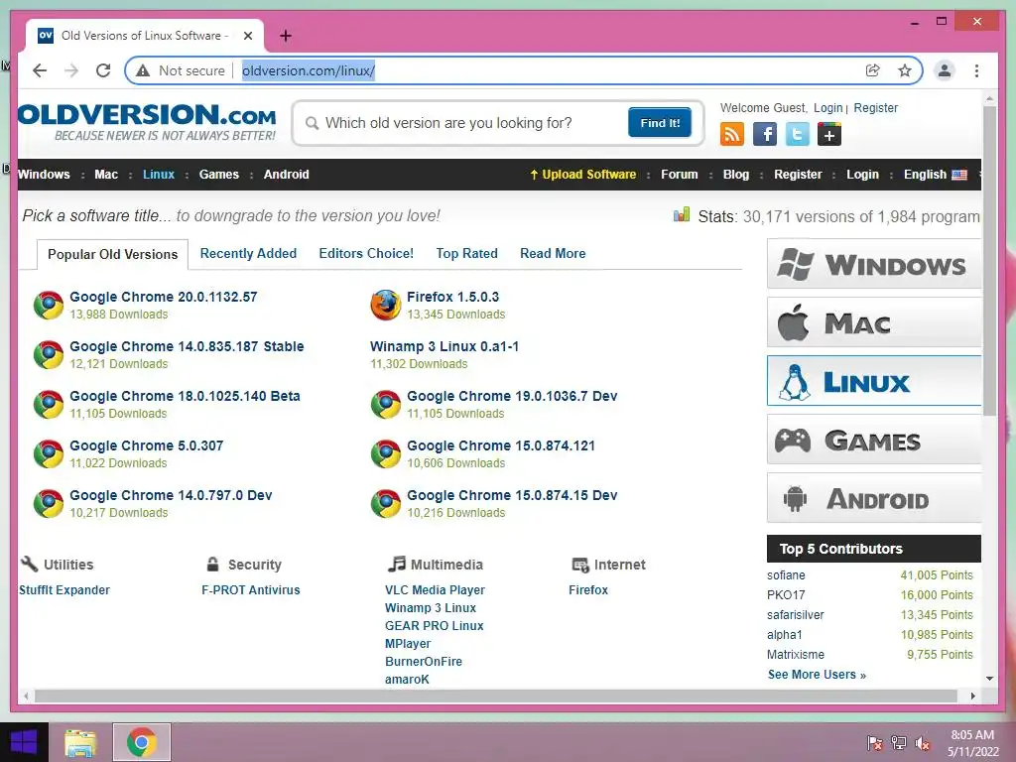
Task: Click the Firefox 1.5.0.3 icon
Action: [x=386, y=305]
